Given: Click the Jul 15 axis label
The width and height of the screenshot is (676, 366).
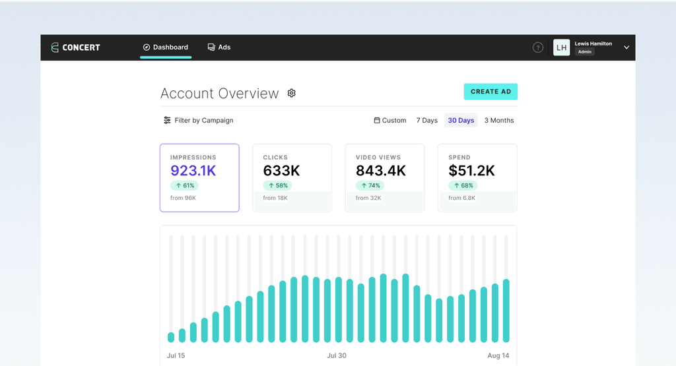Looking at the screenshot, I should tap(176, 355).
